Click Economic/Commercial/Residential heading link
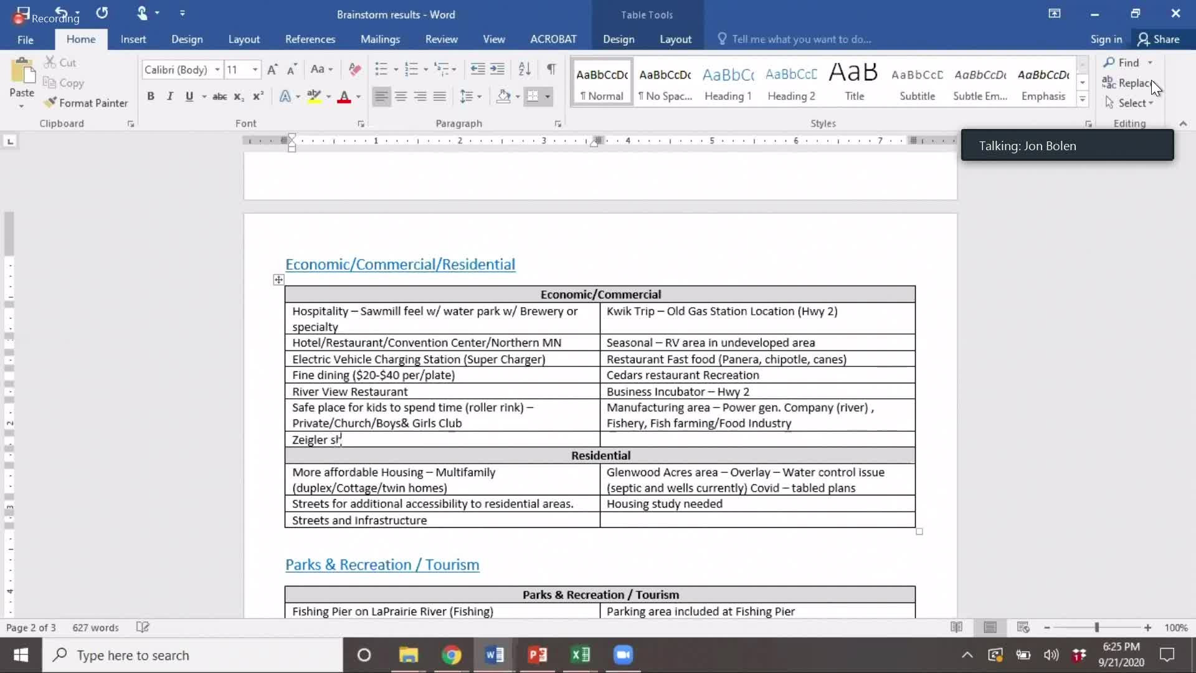1196x673 pixels. 400,264
